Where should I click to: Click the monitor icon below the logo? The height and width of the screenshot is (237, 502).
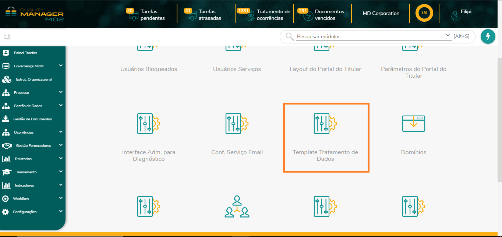[x=7, y=36]
